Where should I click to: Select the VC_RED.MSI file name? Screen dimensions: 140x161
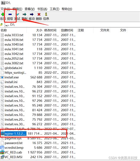coord(14,157)
